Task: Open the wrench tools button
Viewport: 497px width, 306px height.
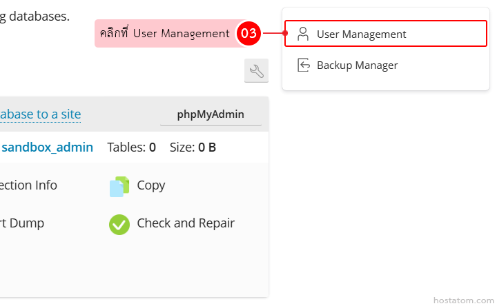Action: [x=256, y=71]
